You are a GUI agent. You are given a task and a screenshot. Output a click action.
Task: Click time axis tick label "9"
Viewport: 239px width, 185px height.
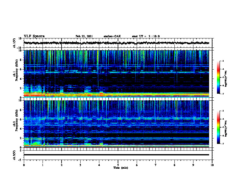tap(193, 165)
